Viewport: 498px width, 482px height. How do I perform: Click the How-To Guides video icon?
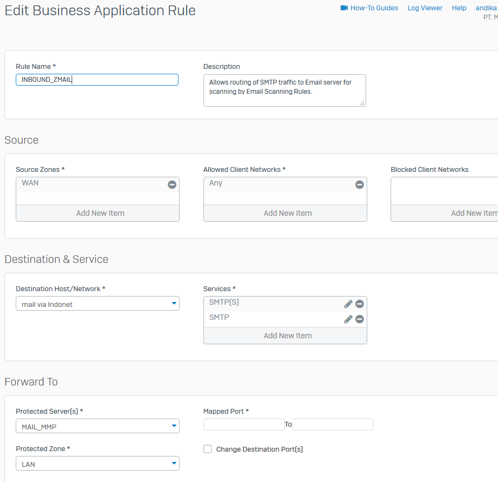[x=344, y=8]
